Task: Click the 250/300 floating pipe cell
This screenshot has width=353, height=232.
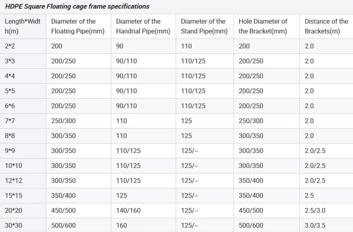Action: tap(63, 121)
